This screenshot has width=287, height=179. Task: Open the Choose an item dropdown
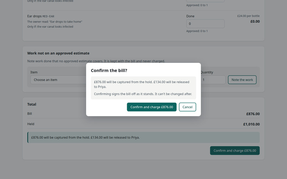click(58, 80)
